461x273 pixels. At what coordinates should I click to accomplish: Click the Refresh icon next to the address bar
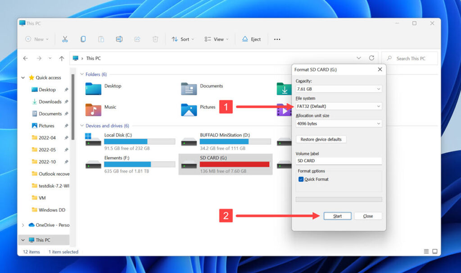tap(371, 58)
